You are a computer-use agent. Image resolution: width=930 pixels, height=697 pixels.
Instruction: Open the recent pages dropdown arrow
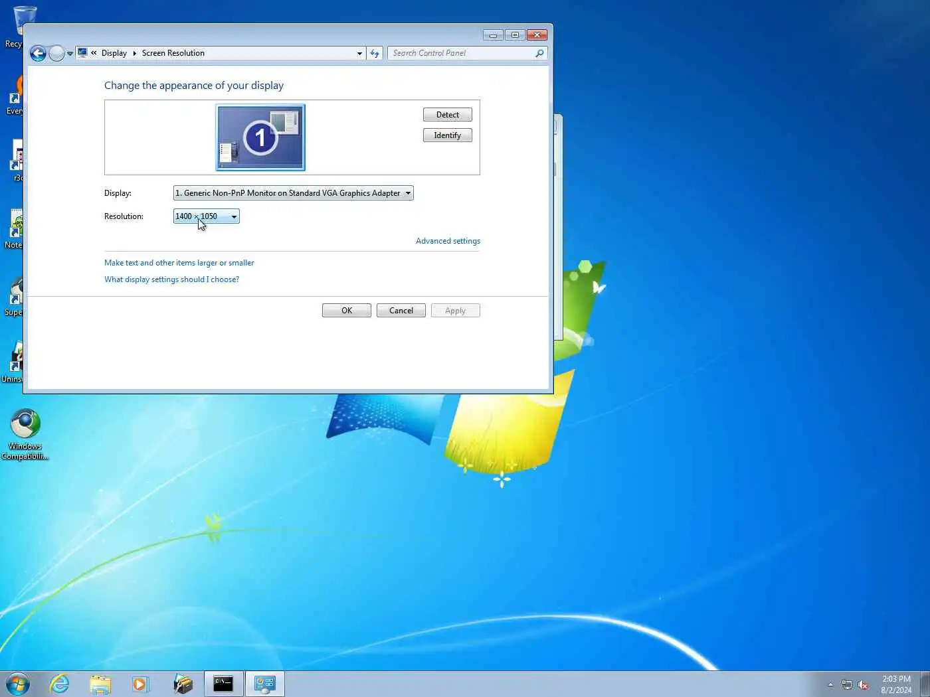pos(70,54)
